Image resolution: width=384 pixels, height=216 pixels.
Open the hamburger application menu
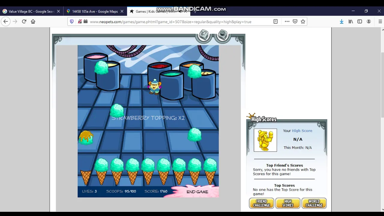pyautogui.click(x=380, y=21)
